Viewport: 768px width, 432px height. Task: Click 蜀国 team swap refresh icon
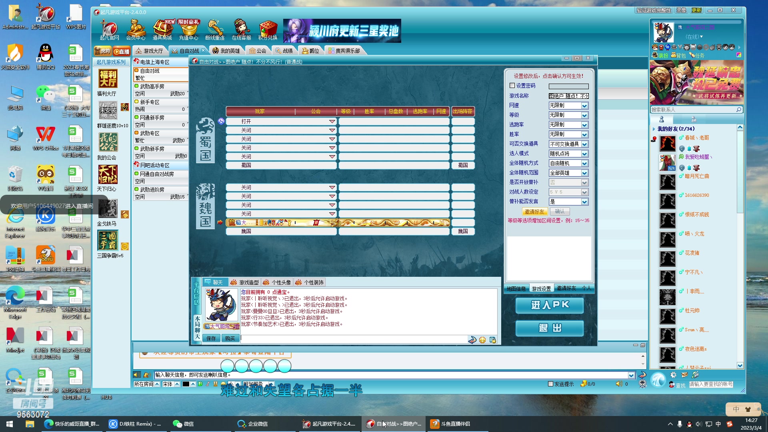[221, 121]
